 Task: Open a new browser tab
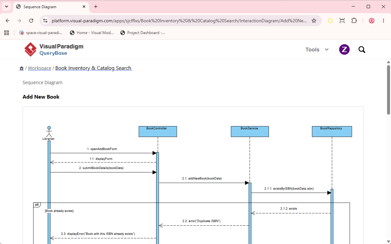point(96,7)
